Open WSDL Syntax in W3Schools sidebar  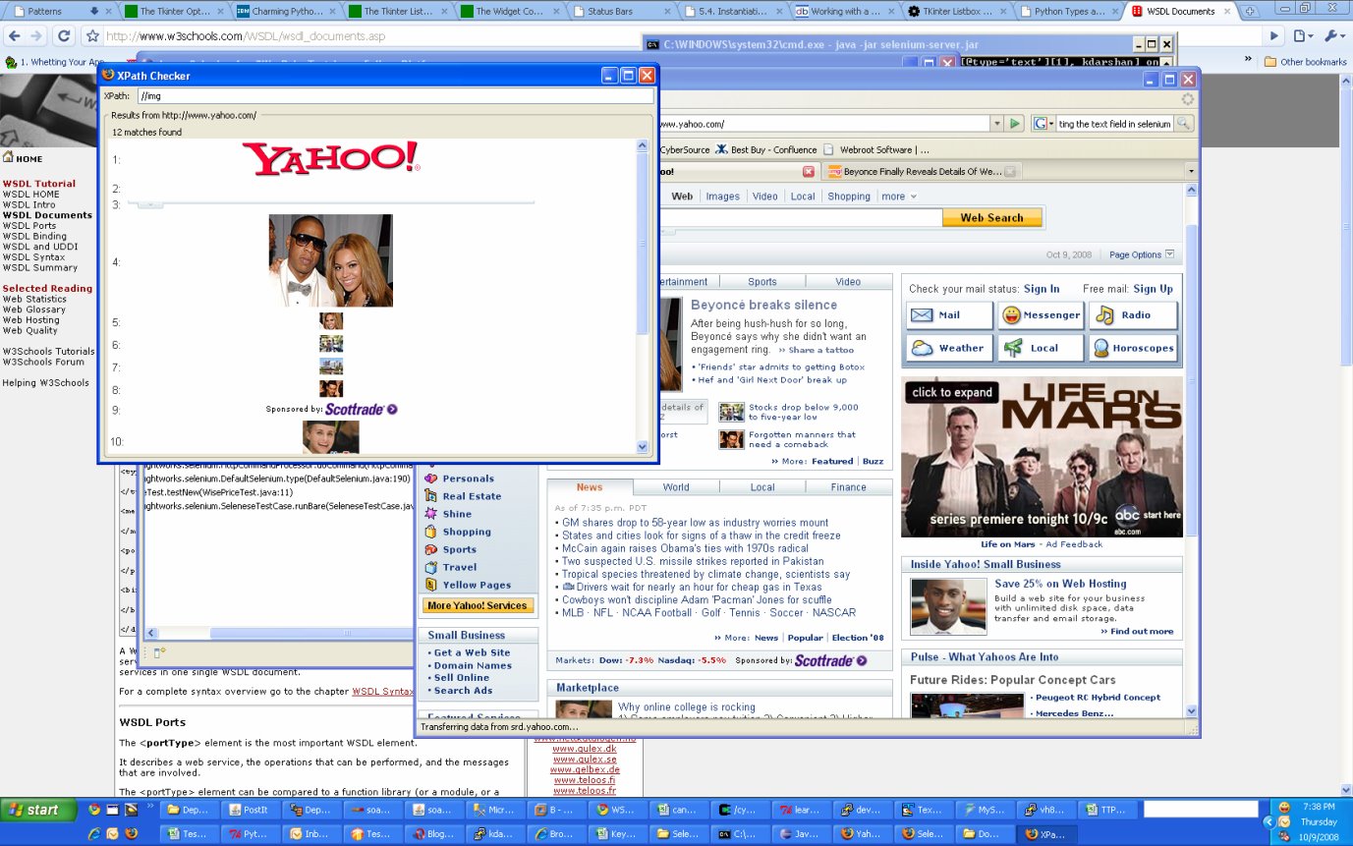(x=32, y=257)
